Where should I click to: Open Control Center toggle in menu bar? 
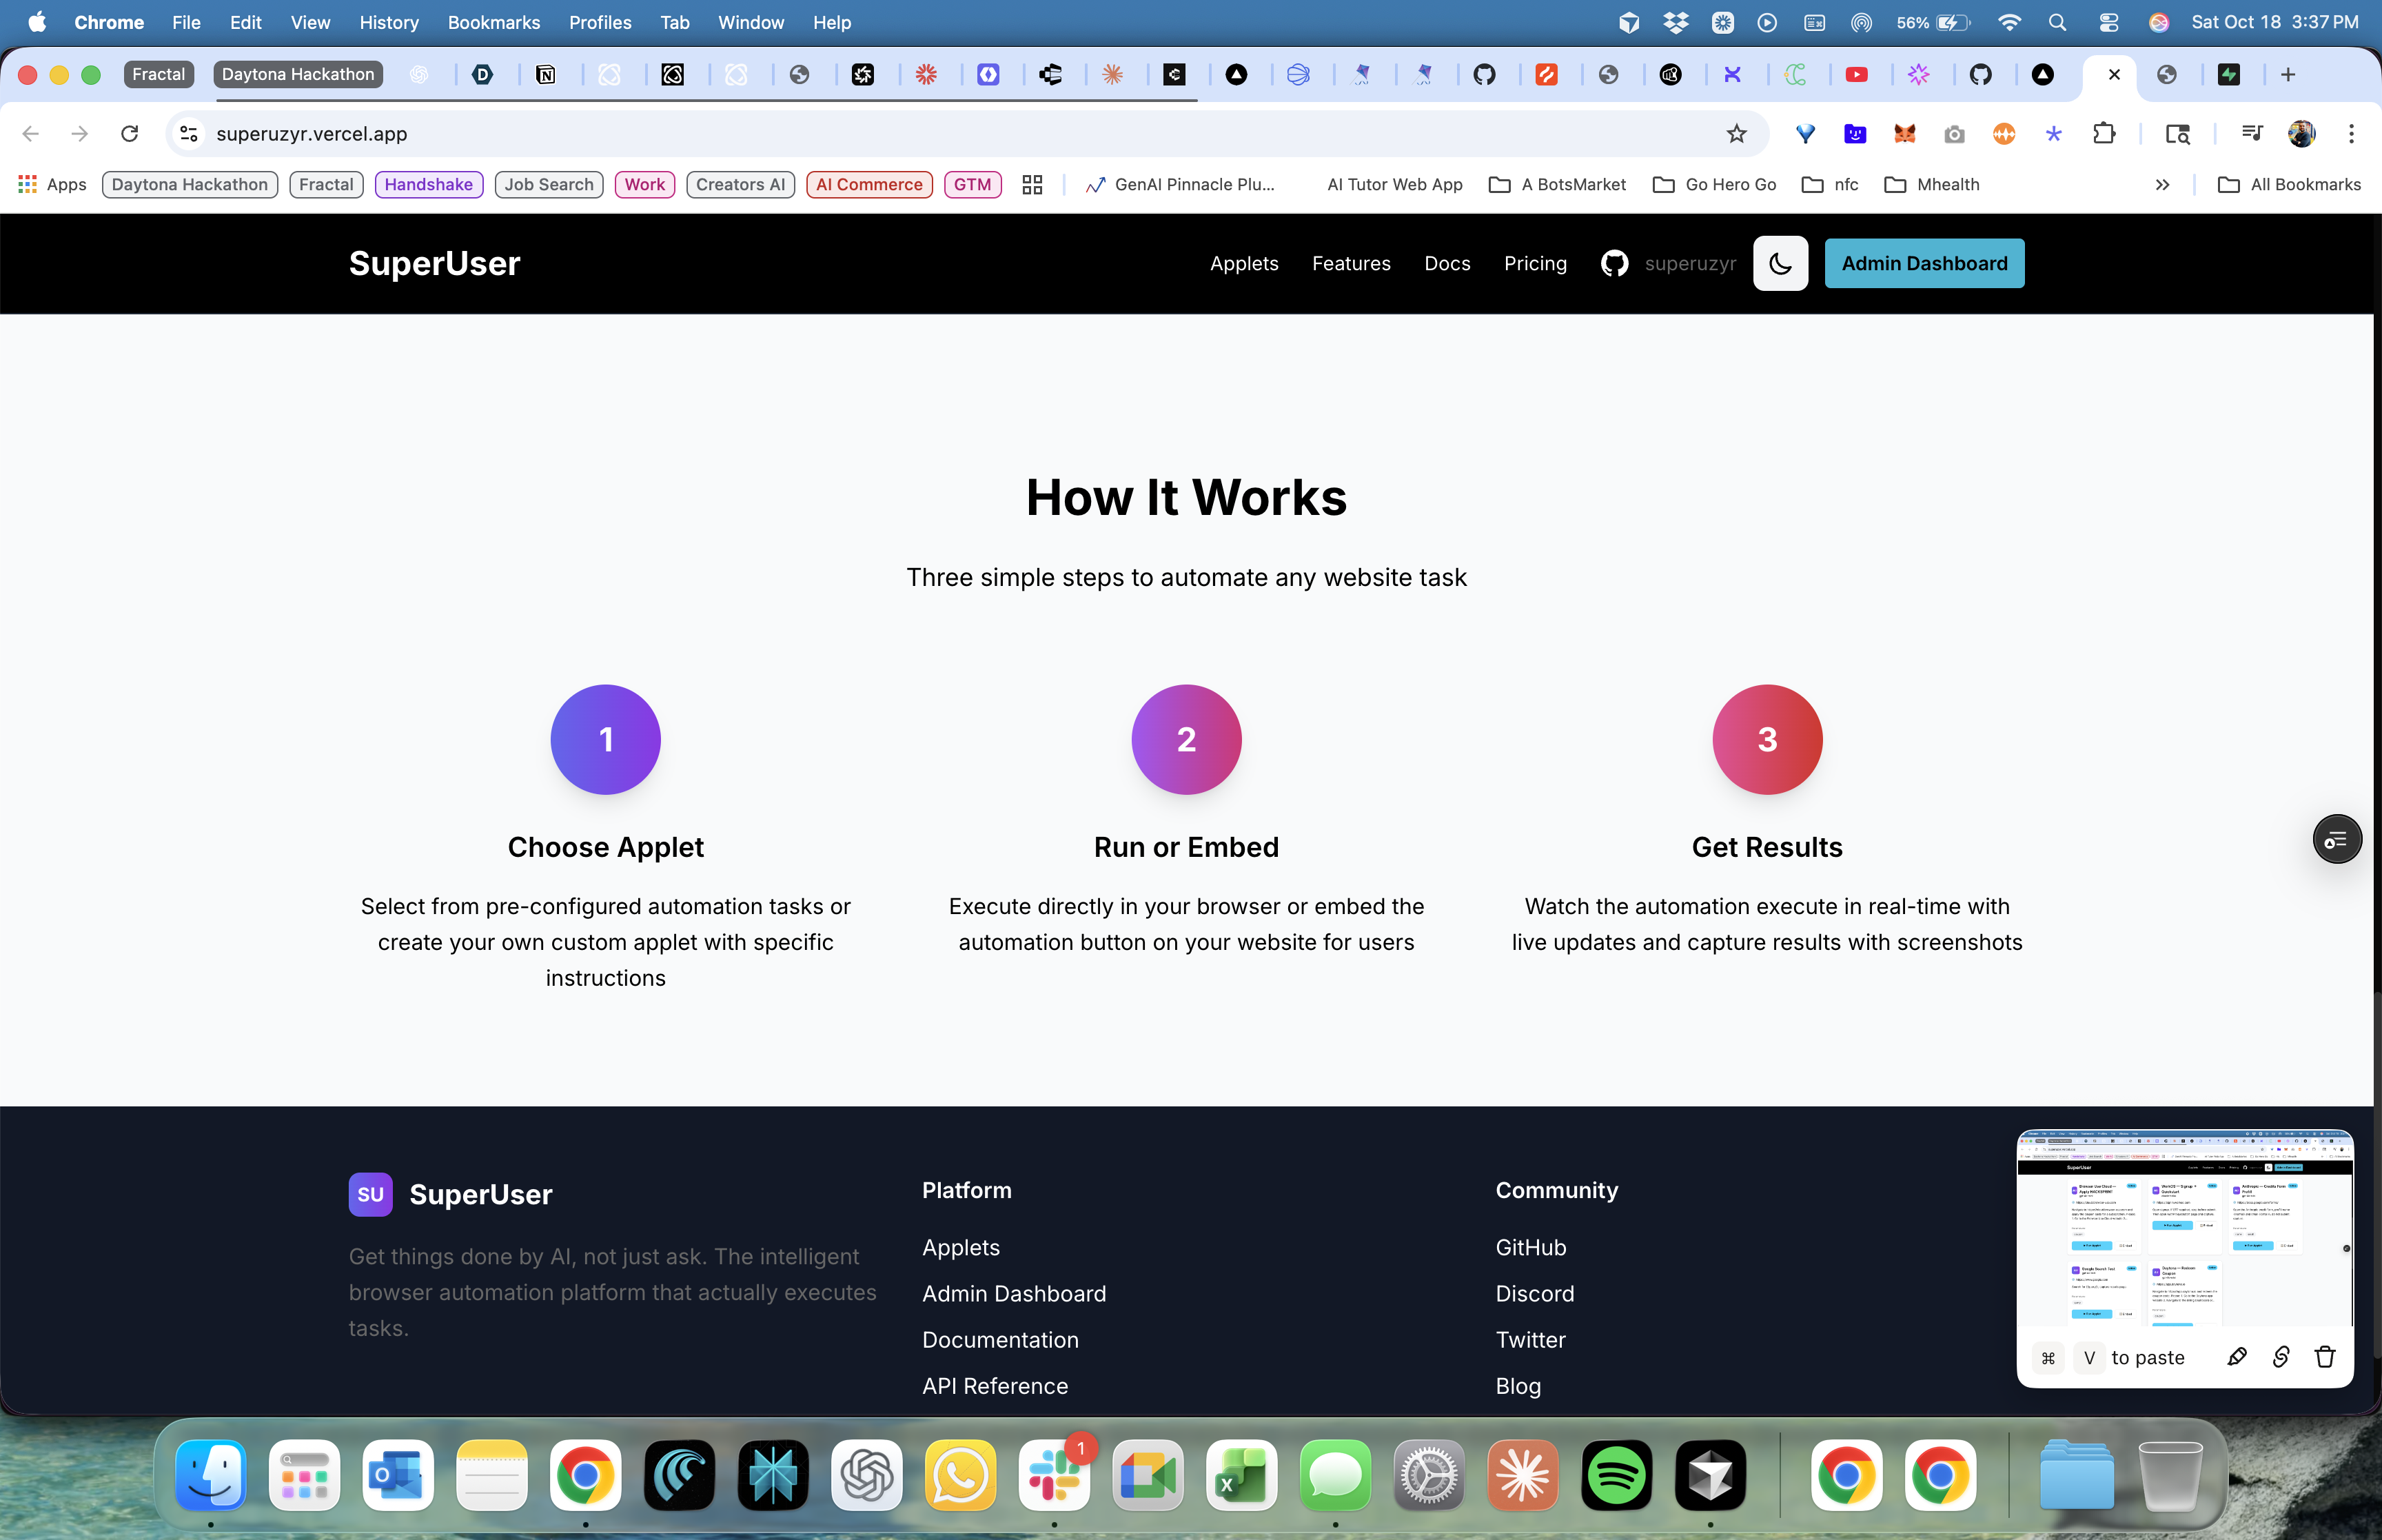[x=2109, y=22]
